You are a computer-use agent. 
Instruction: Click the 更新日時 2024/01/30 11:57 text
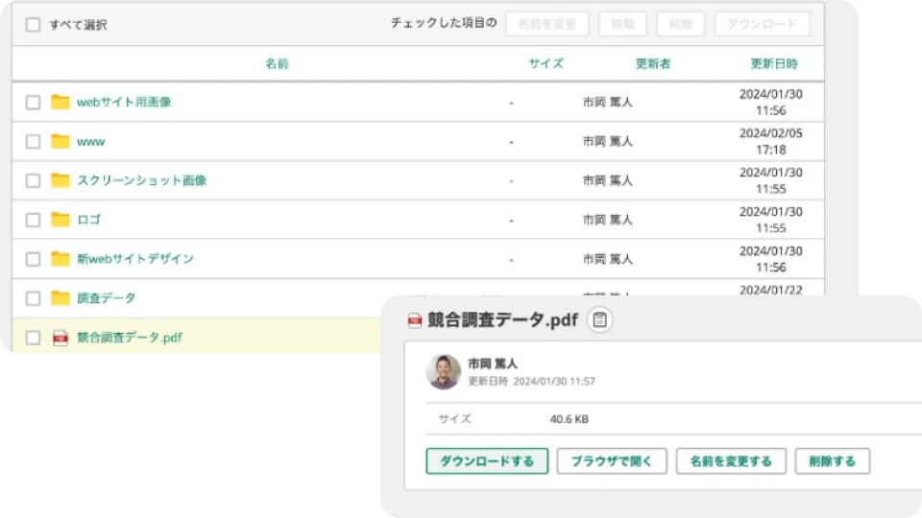click(x=531, y=381)
